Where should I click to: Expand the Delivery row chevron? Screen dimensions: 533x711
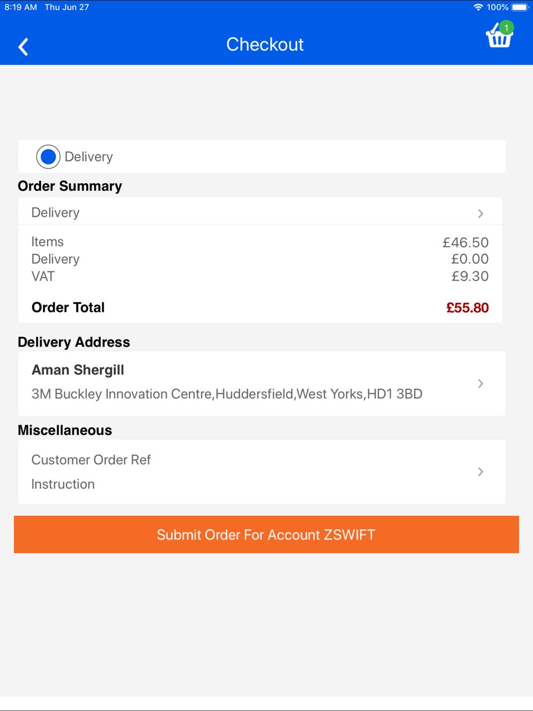point(481,213)
